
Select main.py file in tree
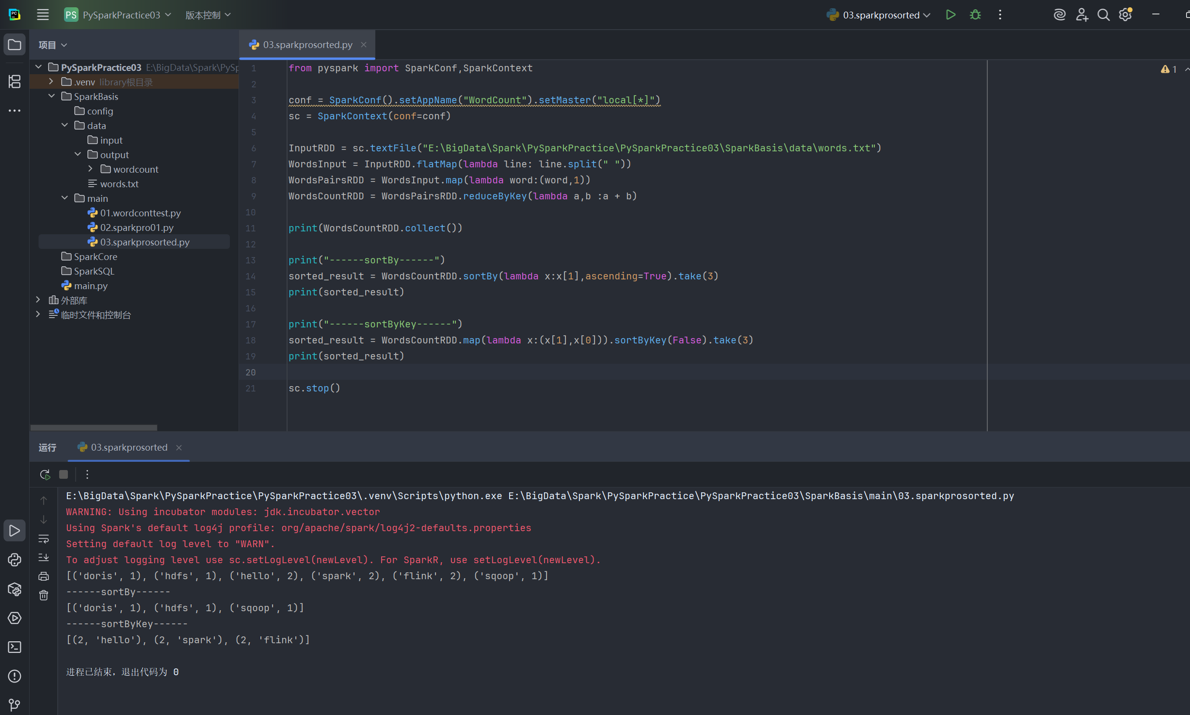coord(91,286)
